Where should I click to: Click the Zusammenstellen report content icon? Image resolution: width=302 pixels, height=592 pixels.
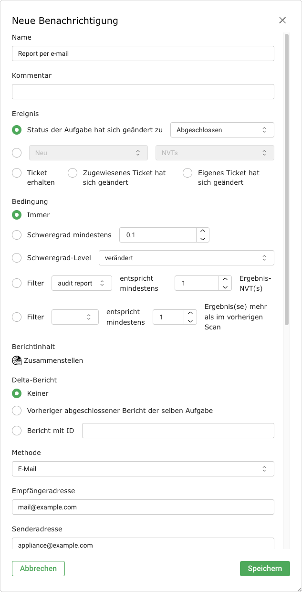pos(17,360)
